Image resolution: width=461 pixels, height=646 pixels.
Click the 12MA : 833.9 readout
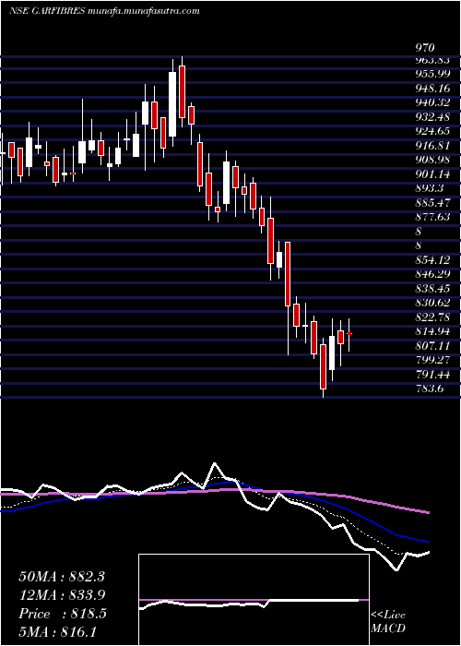[x=62, y=595]
